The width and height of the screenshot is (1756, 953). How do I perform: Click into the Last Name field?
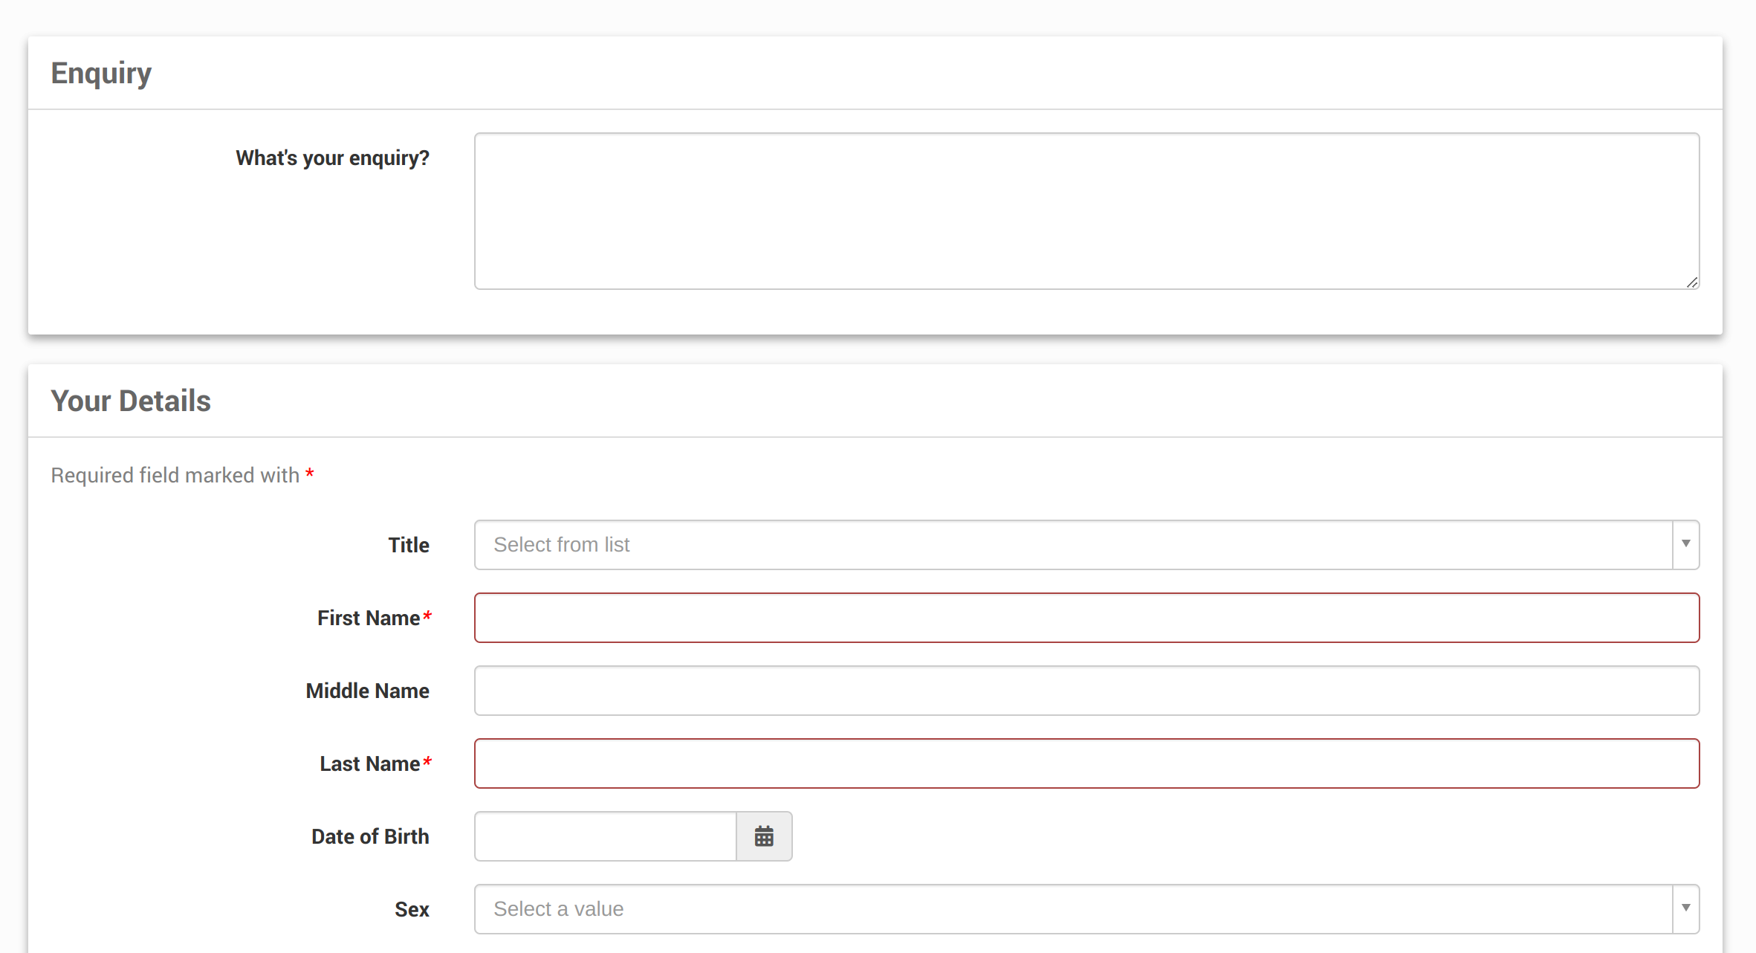(1086, 763)
